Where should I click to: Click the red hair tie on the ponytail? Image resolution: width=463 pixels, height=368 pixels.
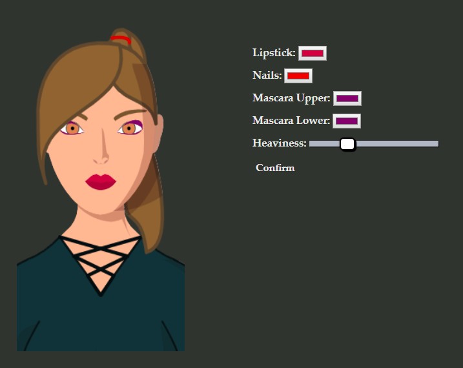click(119, 40)
